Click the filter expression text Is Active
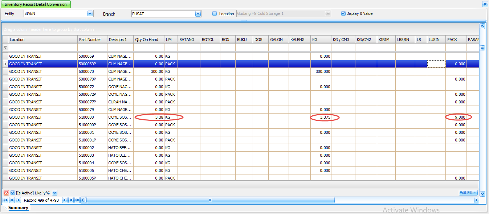Image resolution: width=489 pixels, height=214 pixels. pyautogui.click(x=33, y=193)
